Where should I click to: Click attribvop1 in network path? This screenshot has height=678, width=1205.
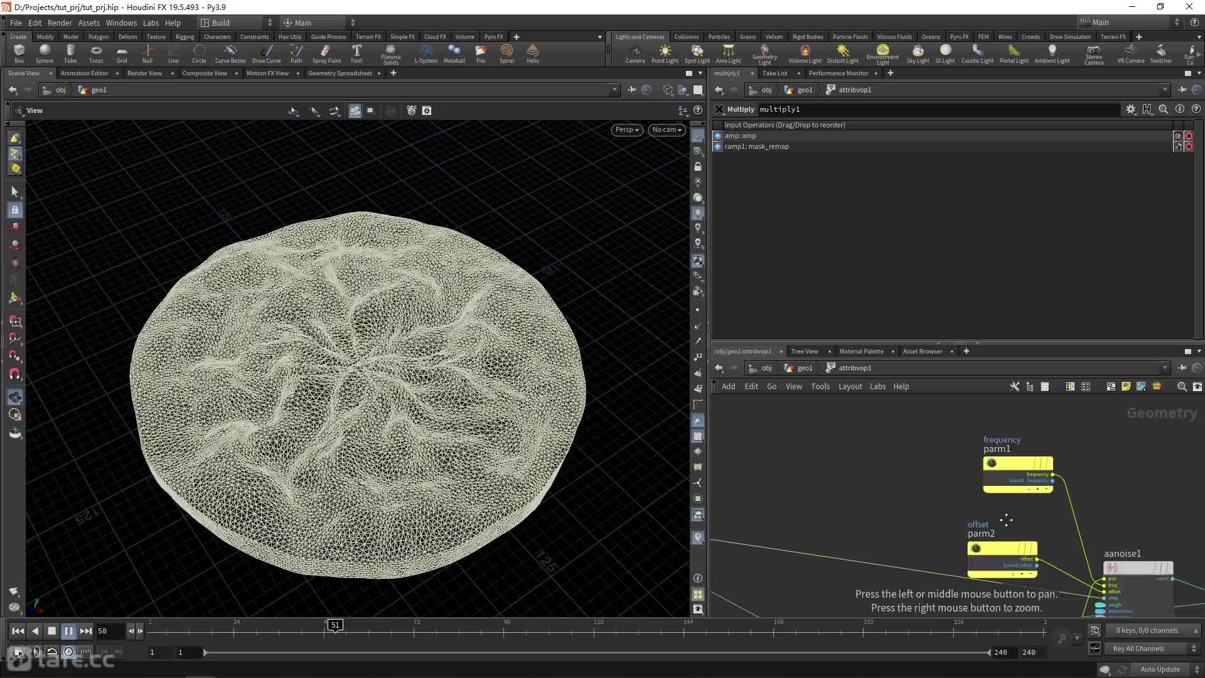pos(849,368)
